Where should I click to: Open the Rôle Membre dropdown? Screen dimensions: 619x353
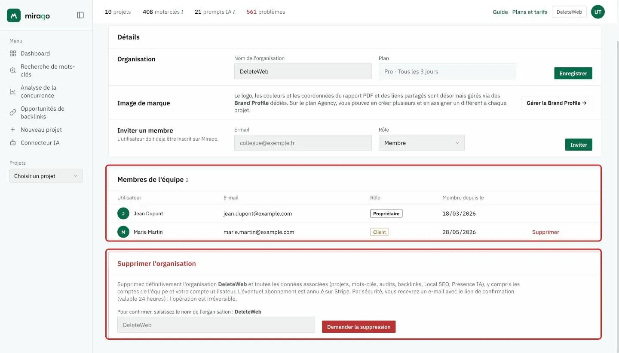(421, 143)
